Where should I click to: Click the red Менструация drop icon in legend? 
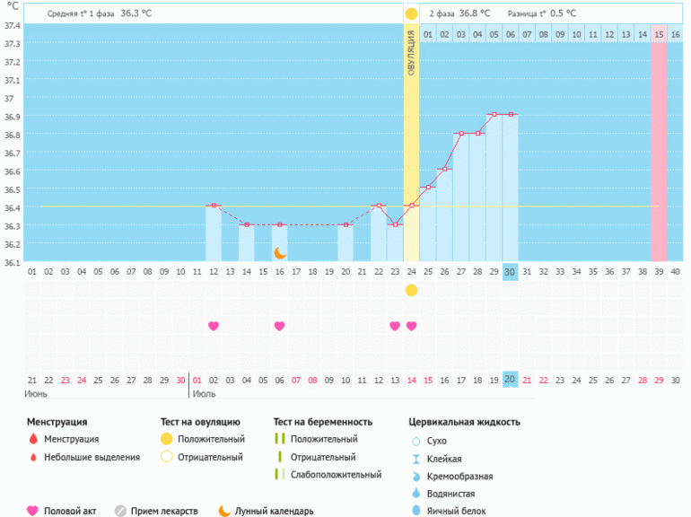click(x=33, y=439)
